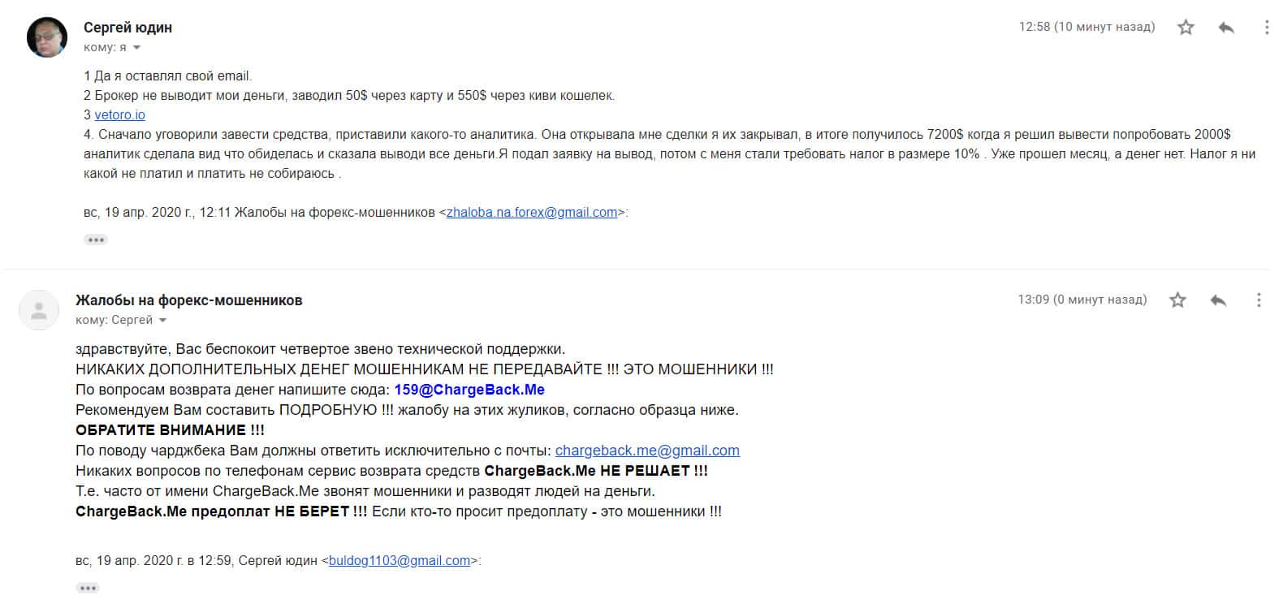This screenshot has height=604, width=1283.
Task: Click the blank sender avatar icon
Action: [x=39, y=309]
